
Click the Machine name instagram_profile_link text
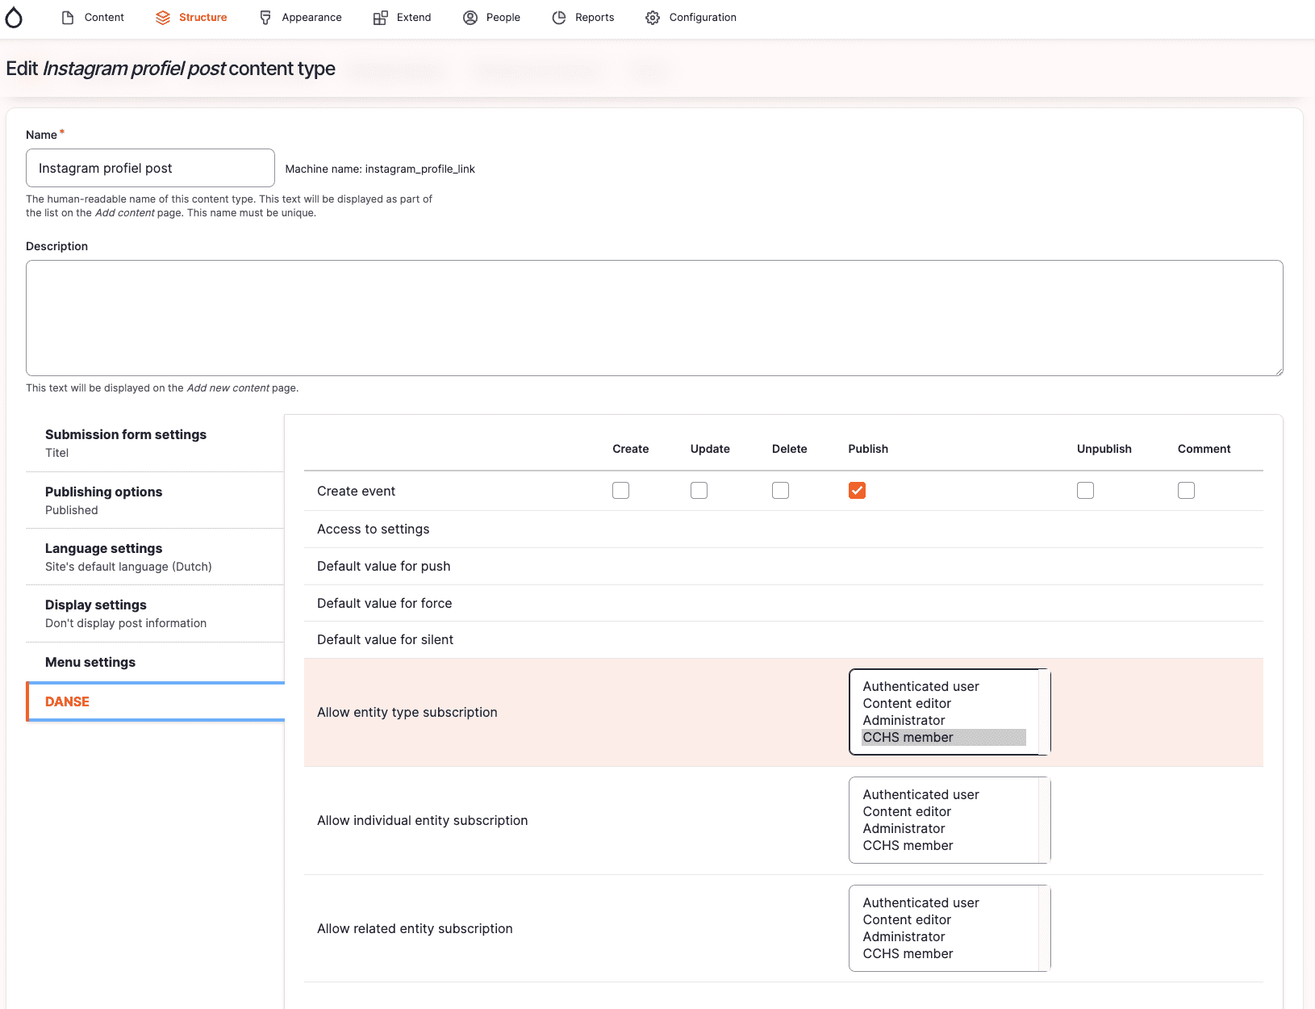pyautogui.click(x=380, y=169)
